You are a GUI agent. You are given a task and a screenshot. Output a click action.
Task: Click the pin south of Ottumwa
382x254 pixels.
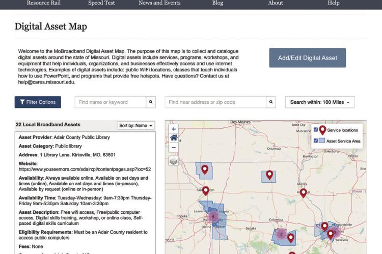[x=269, y=175]
